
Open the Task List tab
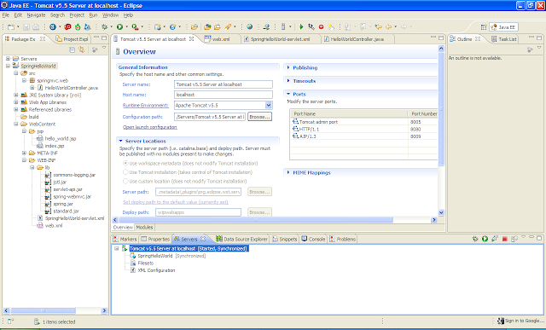point(504,39)
